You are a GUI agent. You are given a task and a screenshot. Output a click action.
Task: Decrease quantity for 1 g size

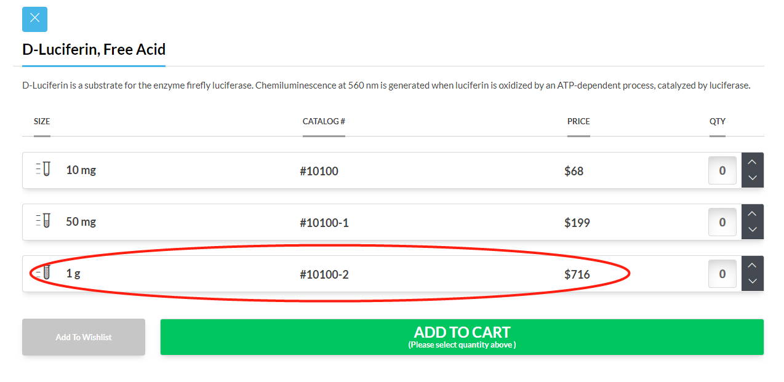[753, 282]
